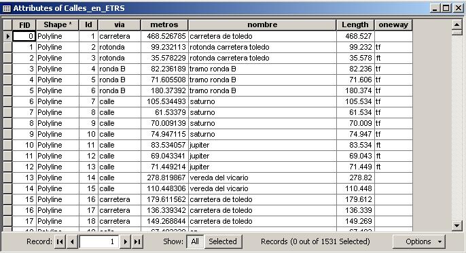466x253 pixels.
Task: Show All records
Action: tap(195, 241)
